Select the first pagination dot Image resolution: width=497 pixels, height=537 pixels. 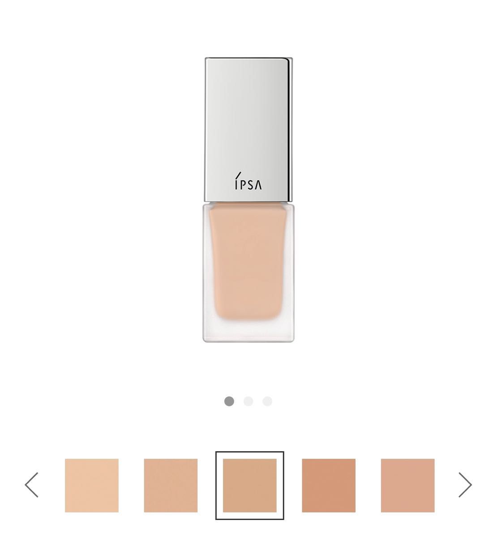coord(229,401)
